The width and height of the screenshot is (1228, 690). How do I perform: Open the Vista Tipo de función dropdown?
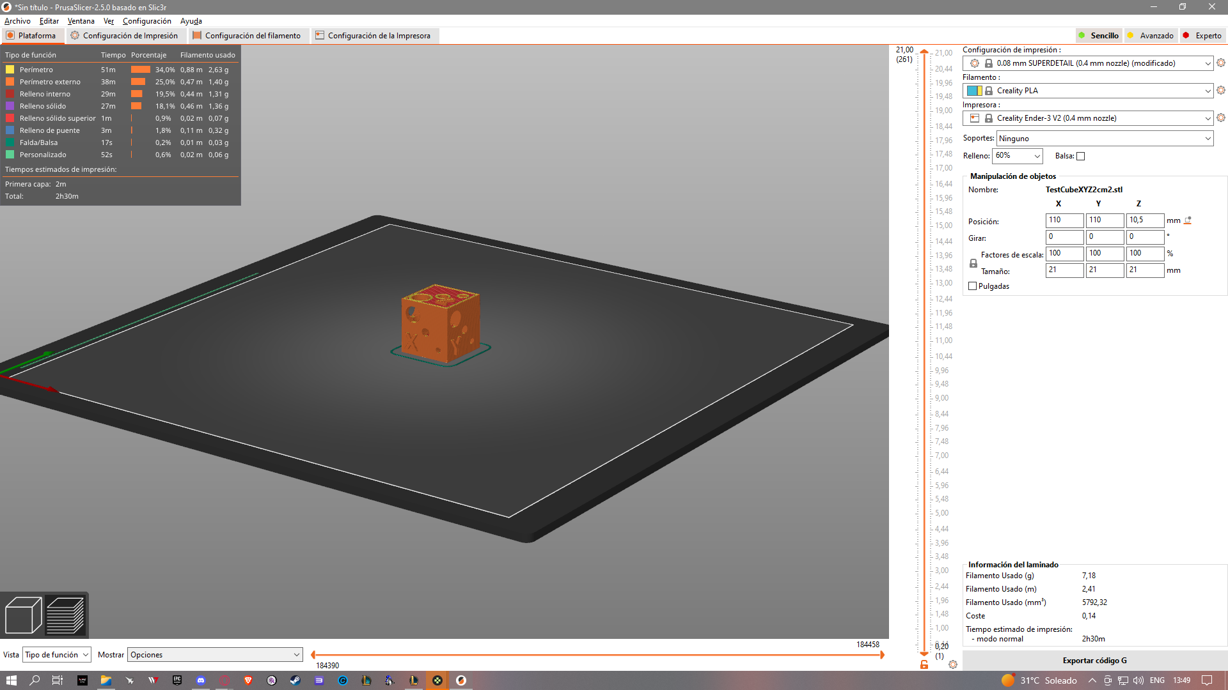pos(56,655)
